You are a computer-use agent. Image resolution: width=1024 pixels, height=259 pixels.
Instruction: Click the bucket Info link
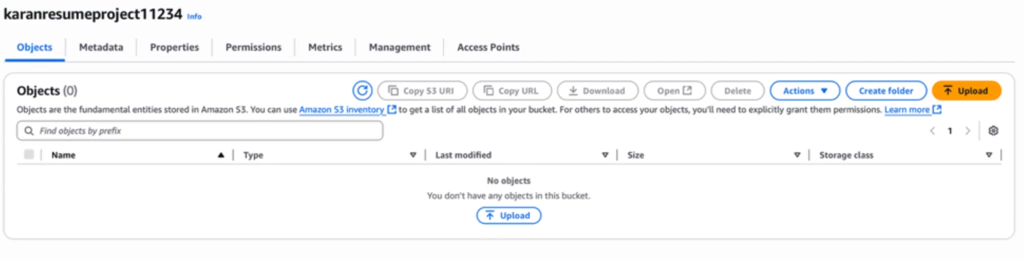194,16
